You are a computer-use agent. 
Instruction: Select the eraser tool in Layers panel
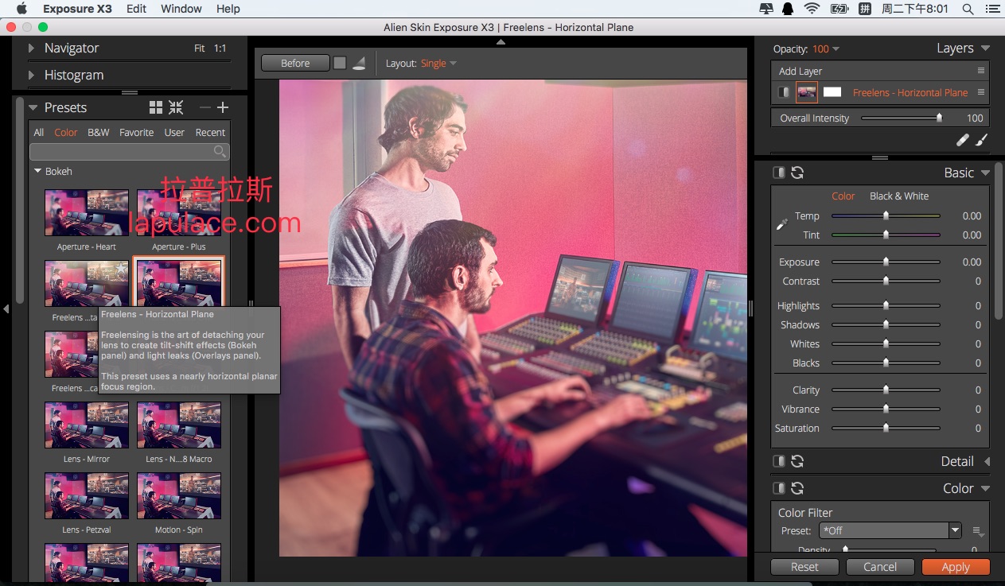(963, 140)
